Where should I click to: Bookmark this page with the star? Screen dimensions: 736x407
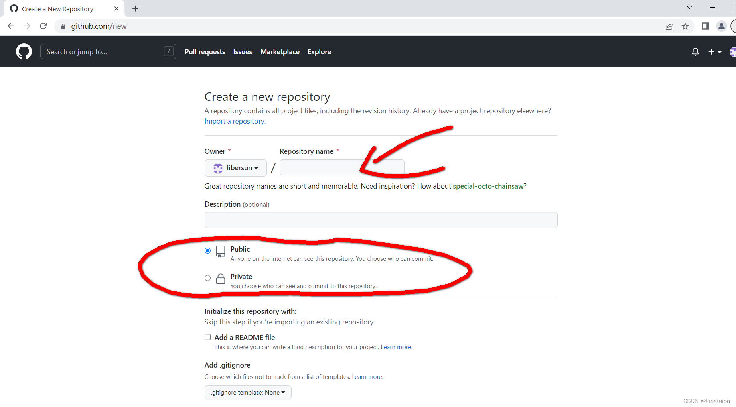[685, 26]
